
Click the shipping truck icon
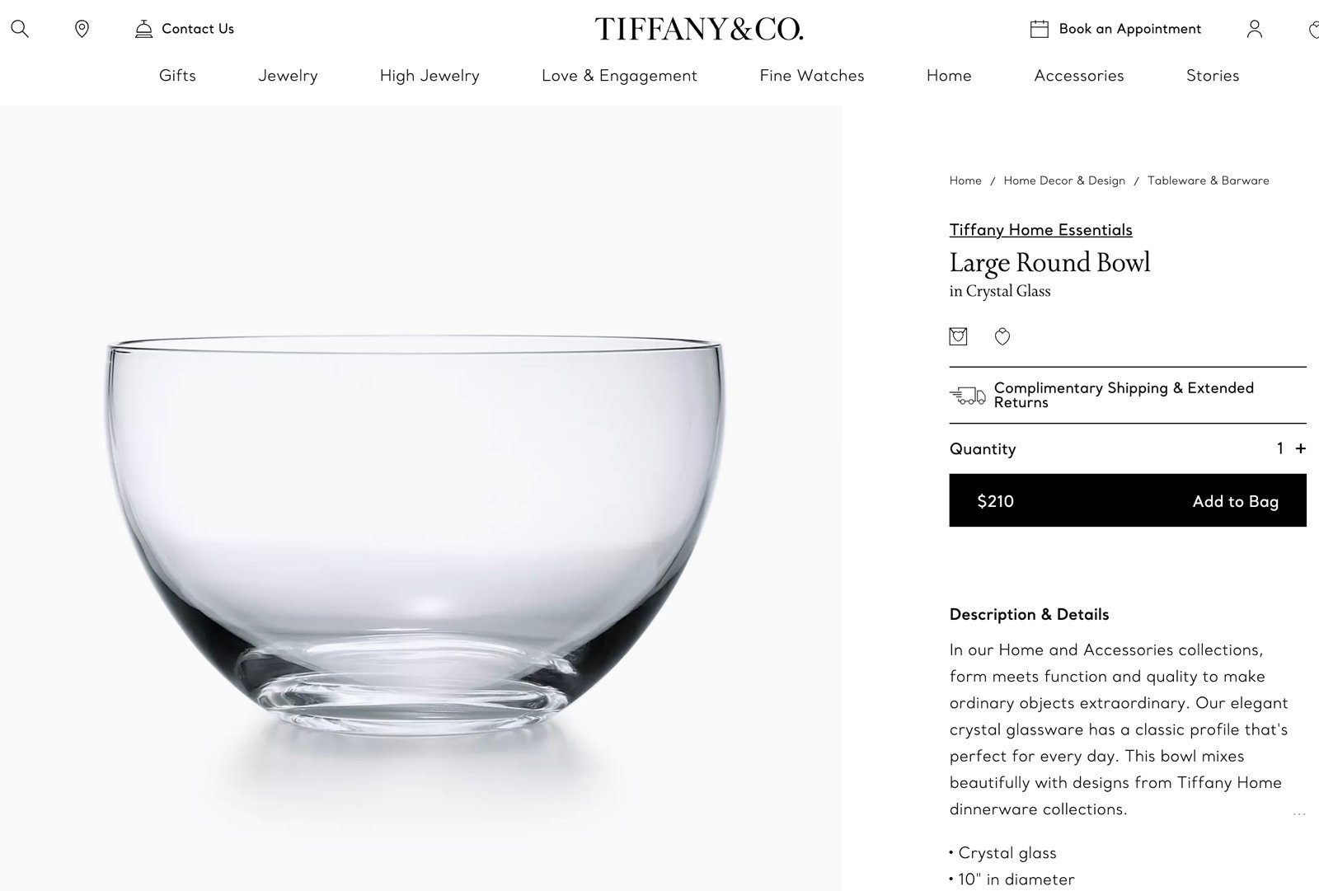tap(968, 396)
